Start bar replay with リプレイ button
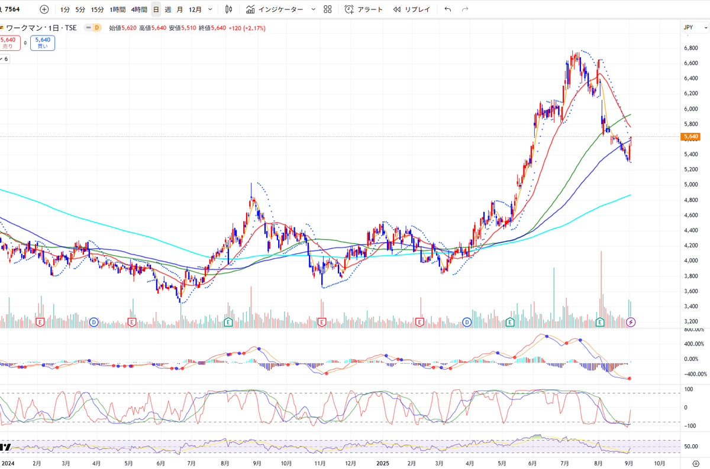Image resolution: width=710 pixels, height=469 pixels. 412,9
